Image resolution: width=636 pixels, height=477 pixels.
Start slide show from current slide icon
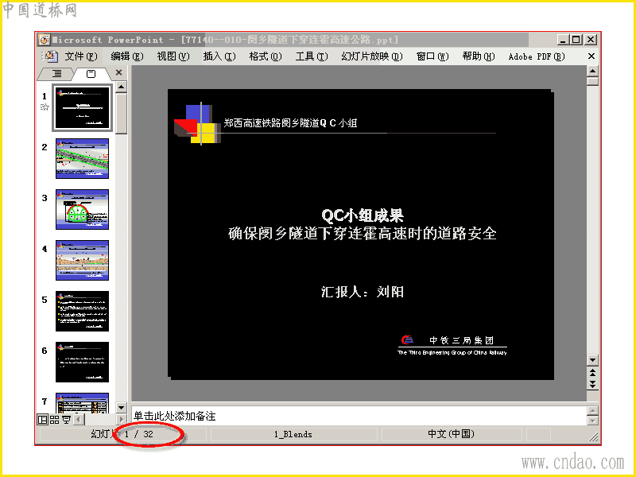pyautogui.click(x=66, y=420)
